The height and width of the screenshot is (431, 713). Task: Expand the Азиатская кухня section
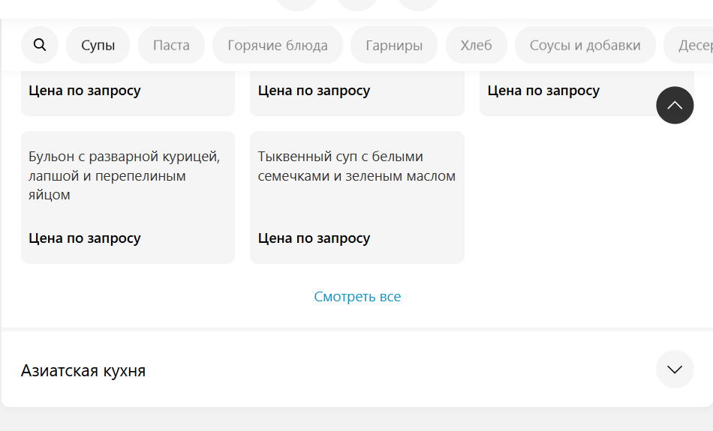[x=675, y=370]
